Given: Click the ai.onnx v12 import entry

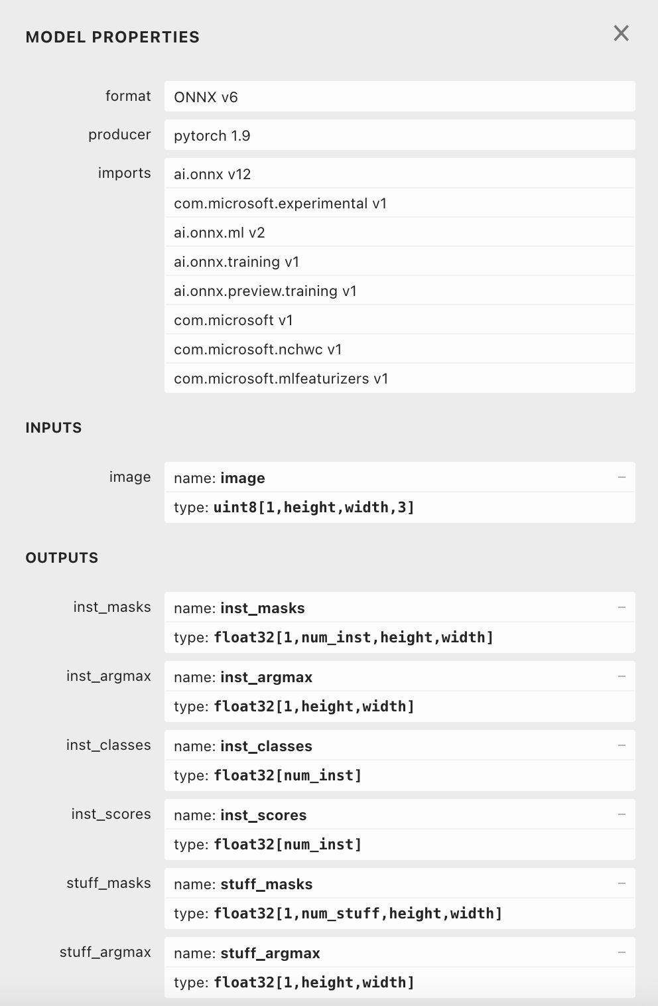Looking at the screenshot, I should tap(398, 174).
